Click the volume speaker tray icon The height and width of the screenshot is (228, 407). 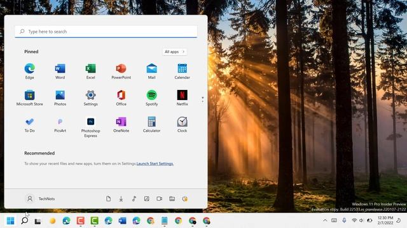click(x=362, y=220)
